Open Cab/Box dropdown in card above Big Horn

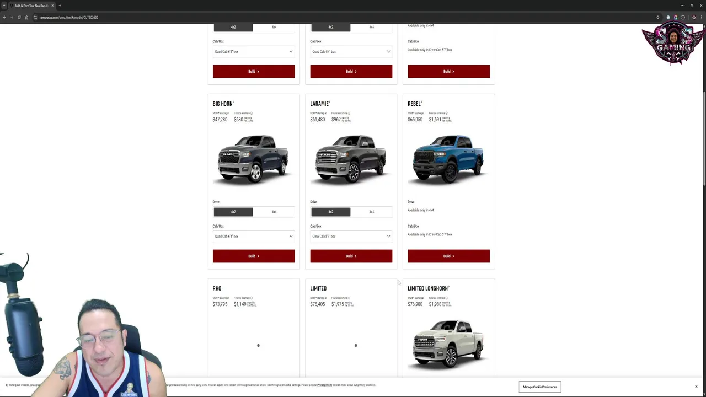pyautogui.click(x=254, y=51)
